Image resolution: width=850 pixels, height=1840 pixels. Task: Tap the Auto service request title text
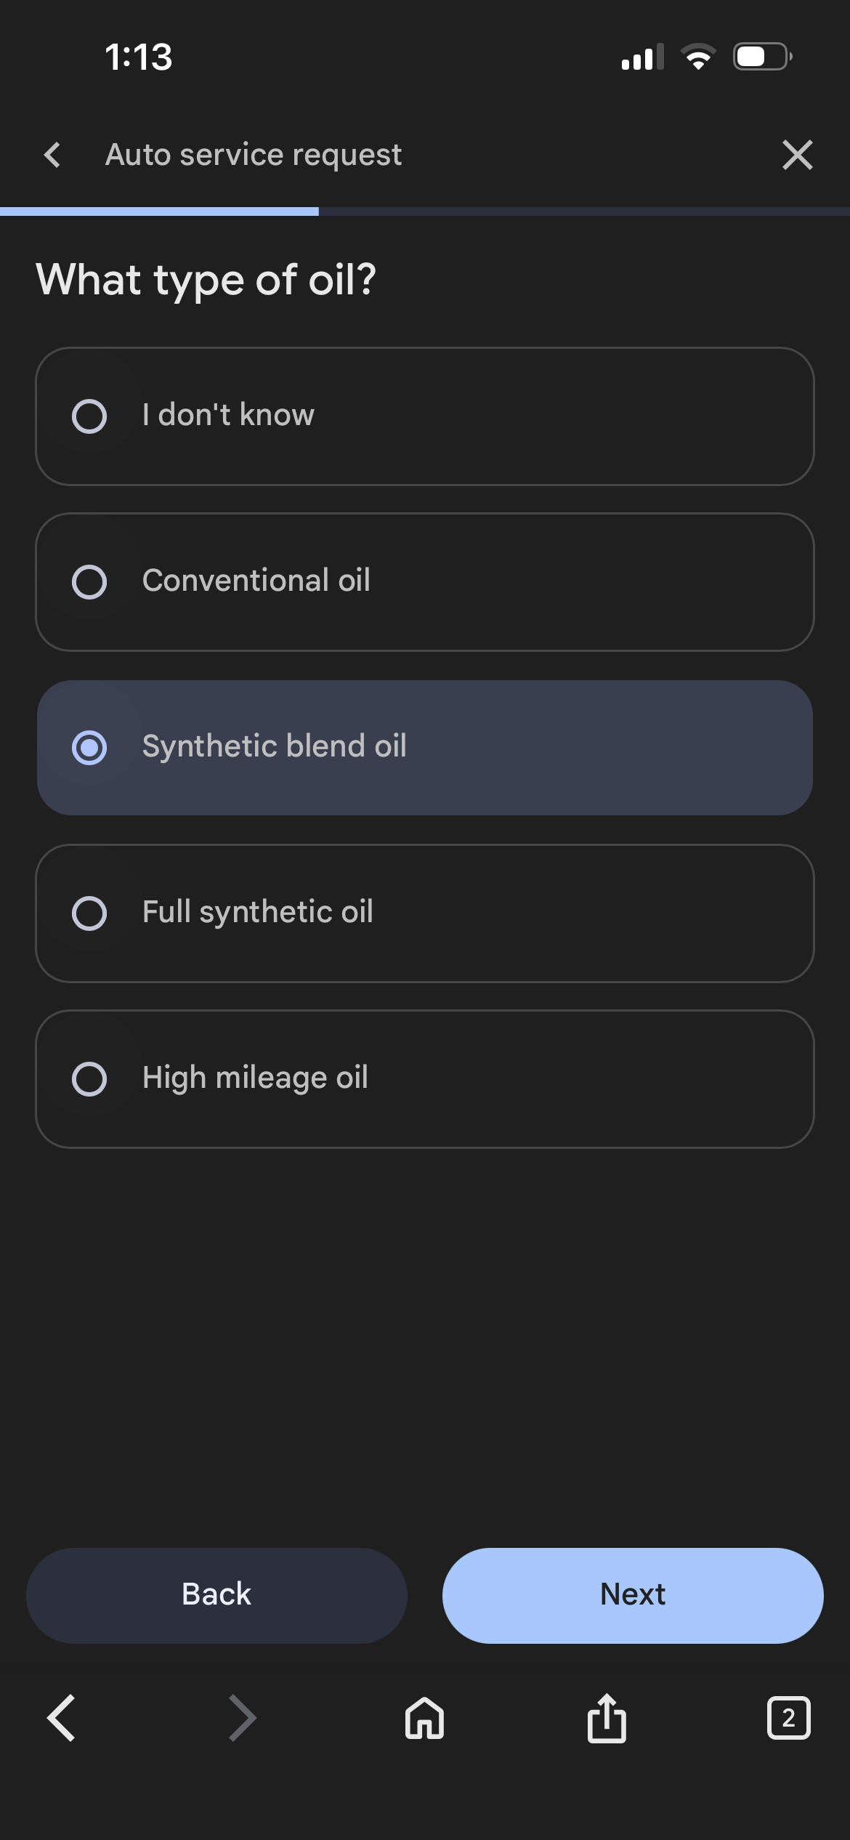[254, 155]
